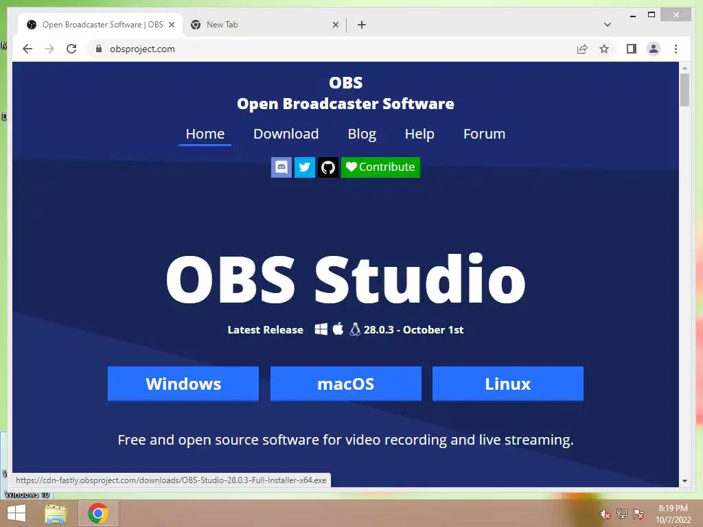
Task: Click the scrollbar up arrow
Action: click(x=684, y=68)
